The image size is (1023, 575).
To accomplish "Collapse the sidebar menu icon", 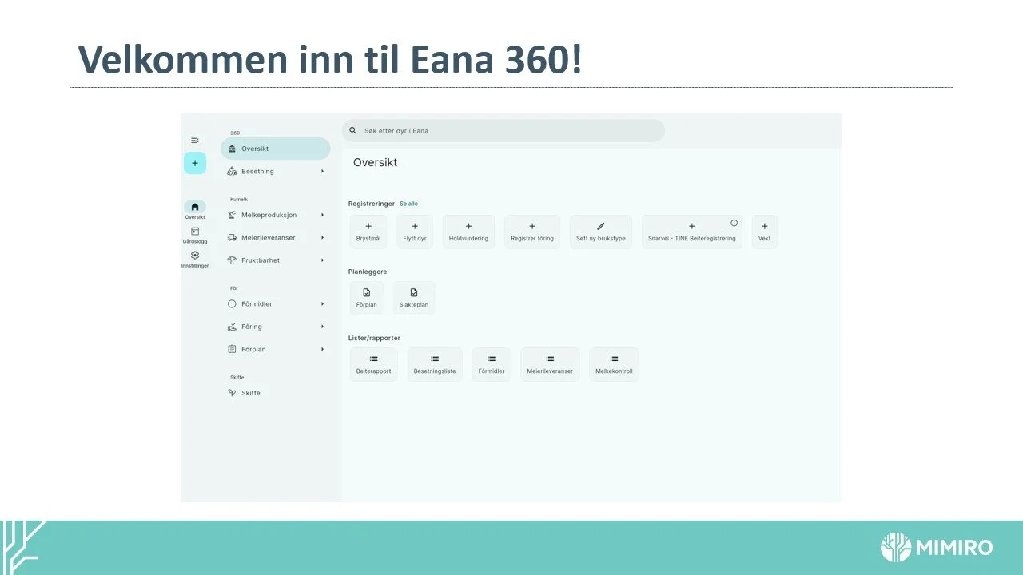I will pos(195,141).
